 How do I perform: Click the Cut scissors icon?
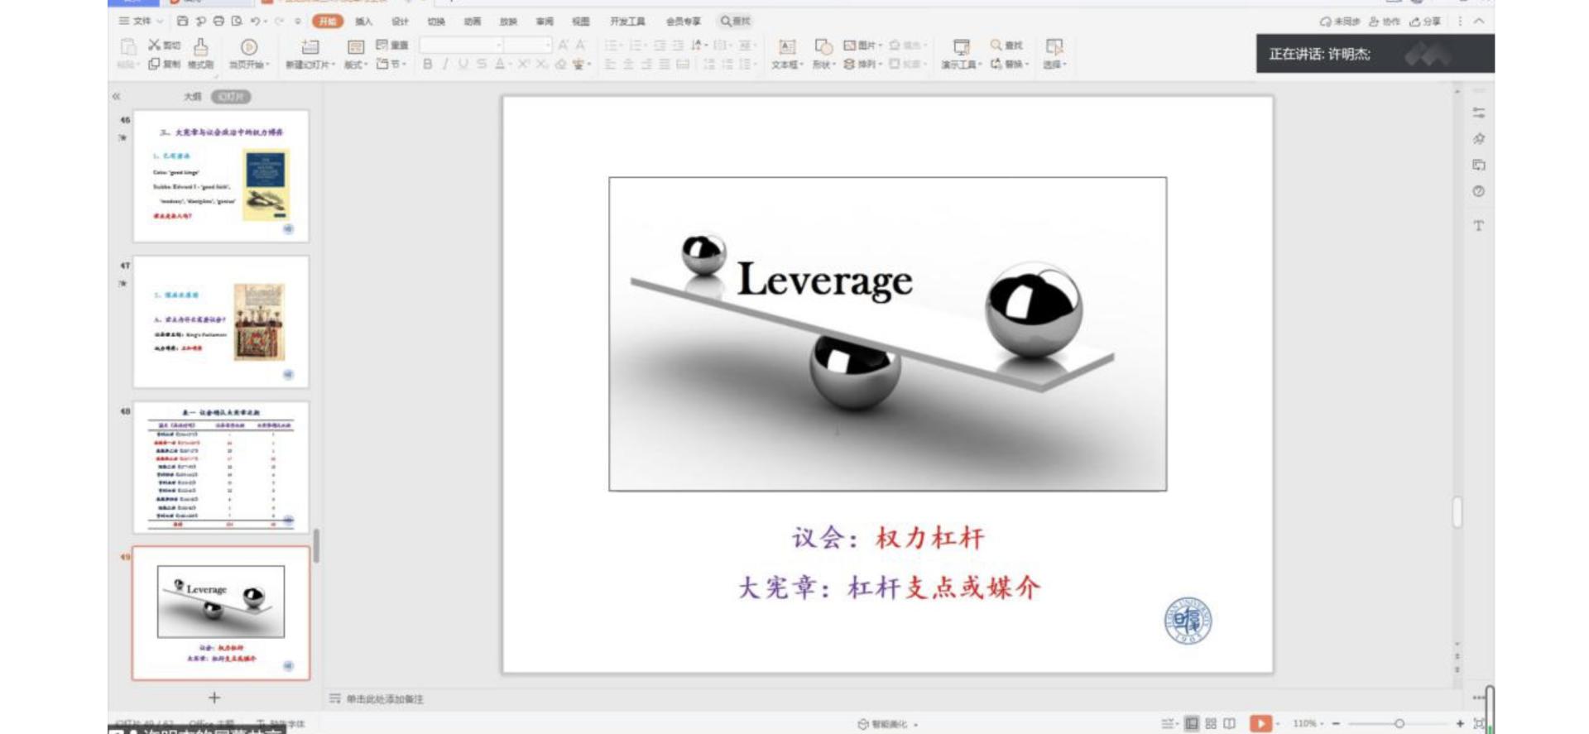155,45
